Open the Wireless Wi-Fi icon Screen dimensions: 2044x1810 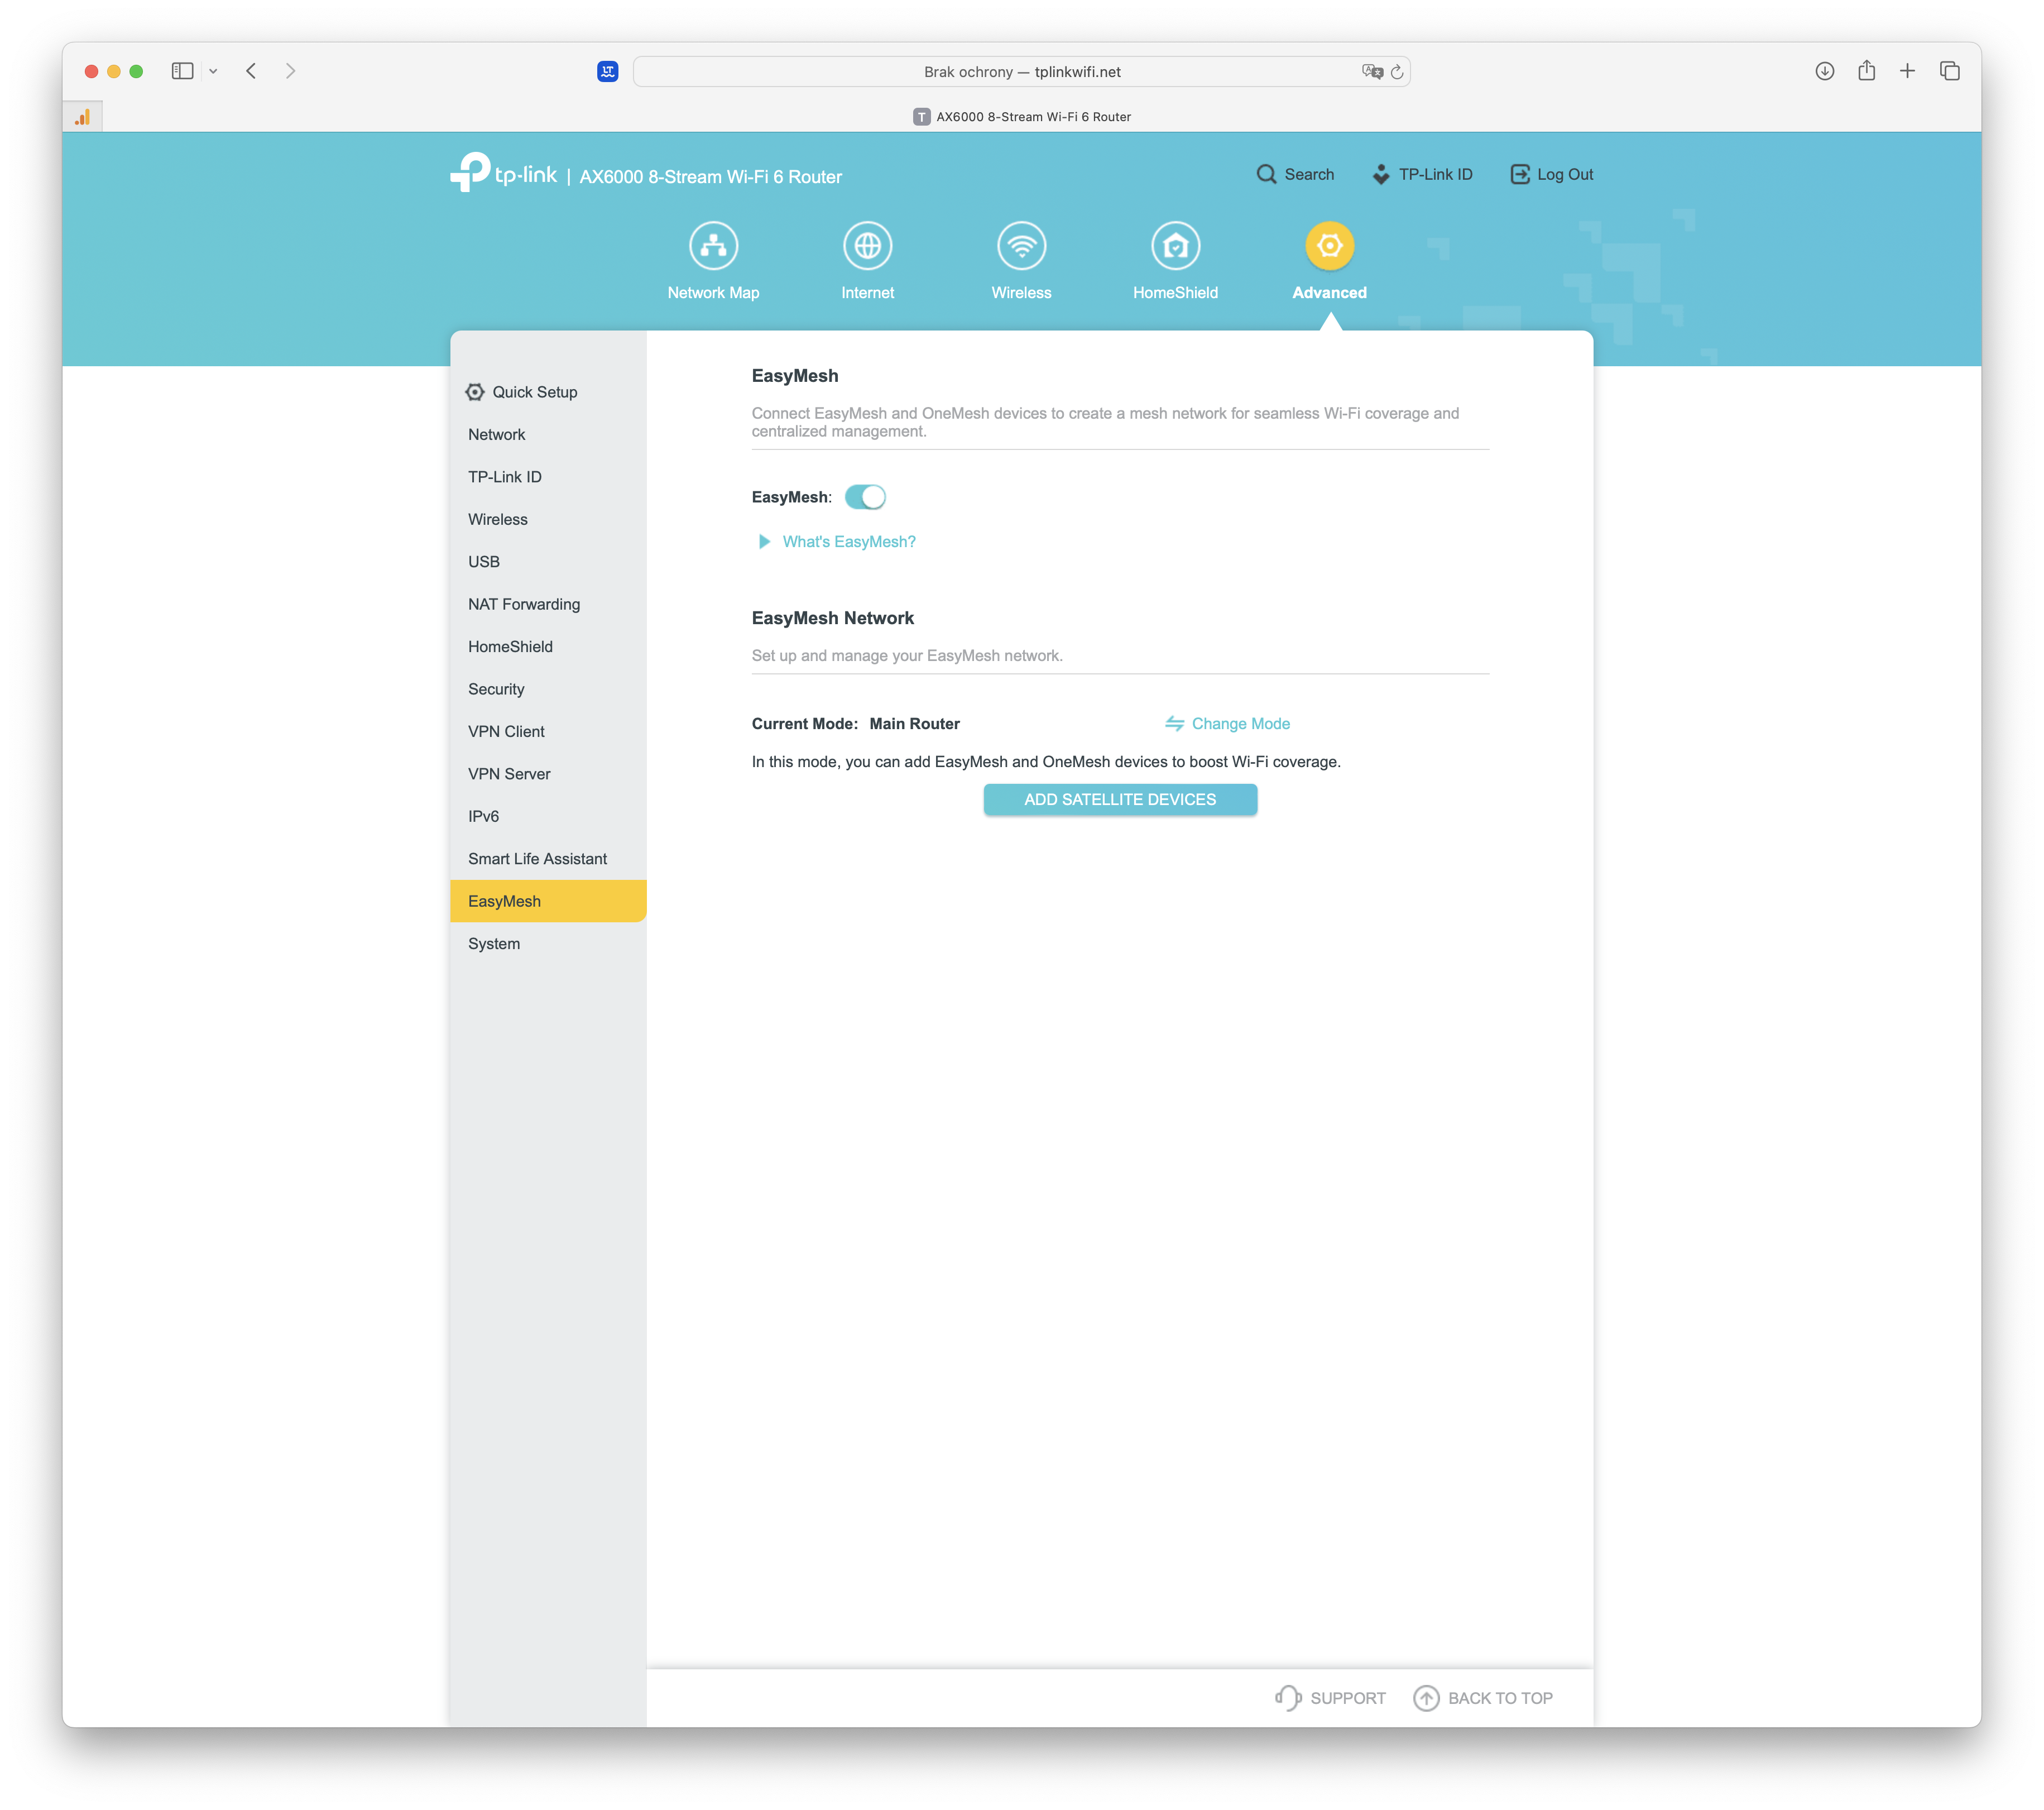point(1021,245)
